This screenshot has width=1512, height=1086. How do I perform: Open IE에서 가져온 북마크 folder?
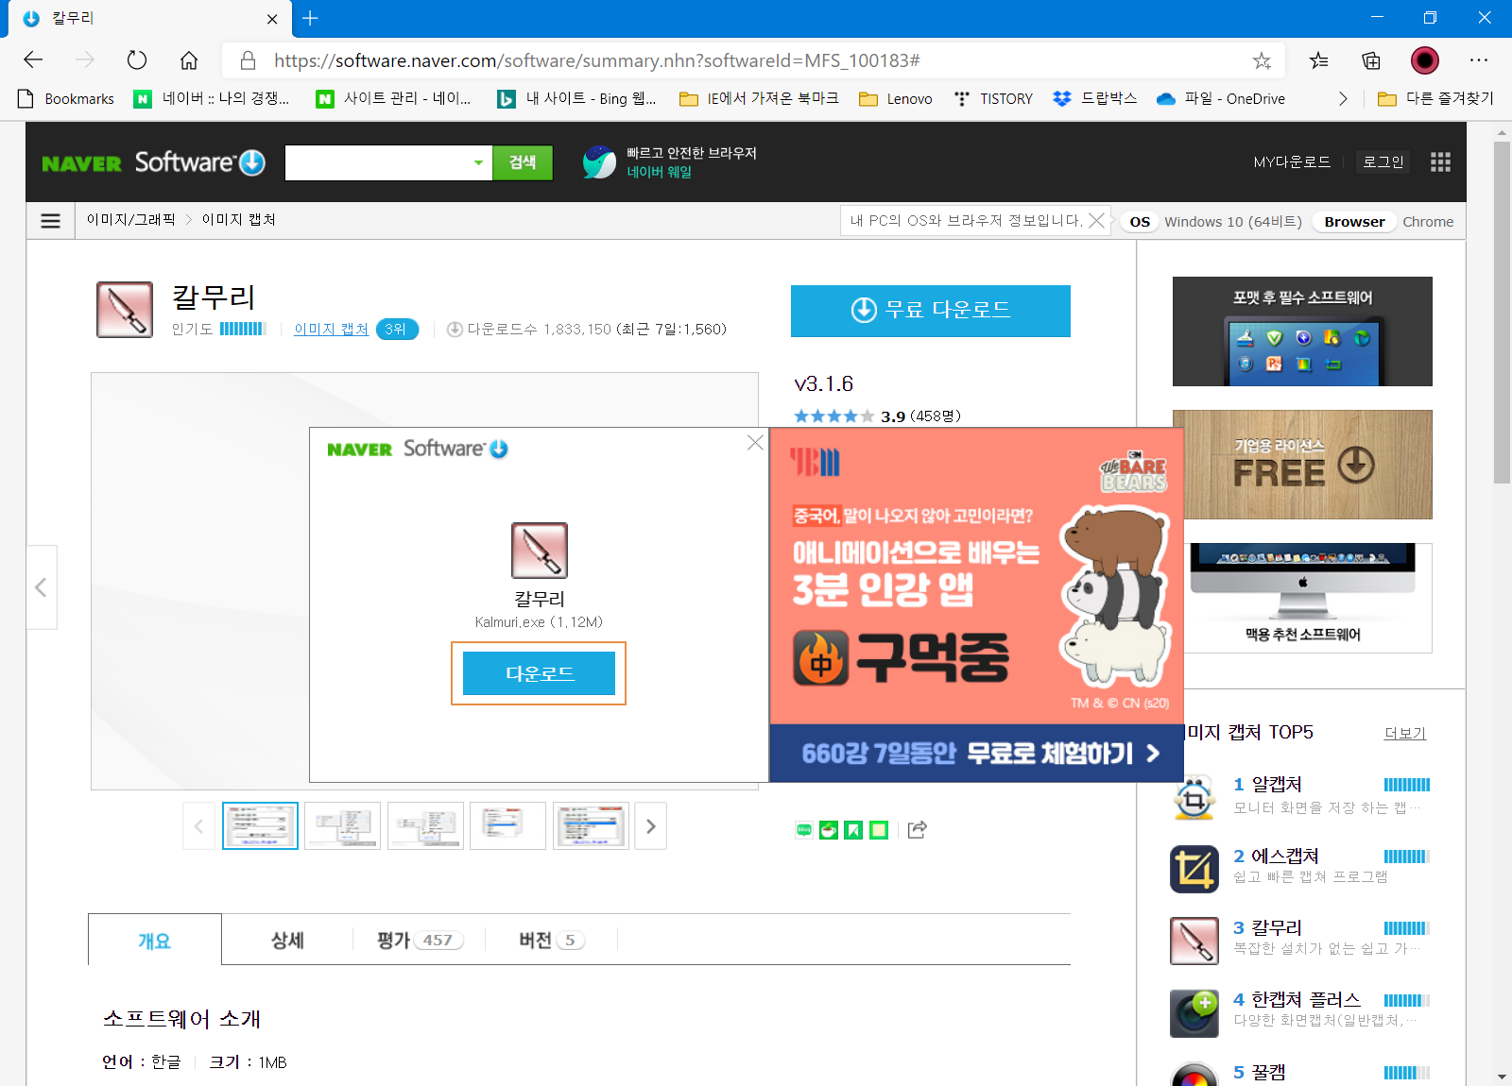coord(759,98)
